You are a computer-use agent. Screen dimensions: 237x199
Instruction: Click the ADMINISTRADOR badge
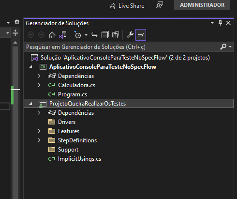pyautogui.click(x=202, y=5)
